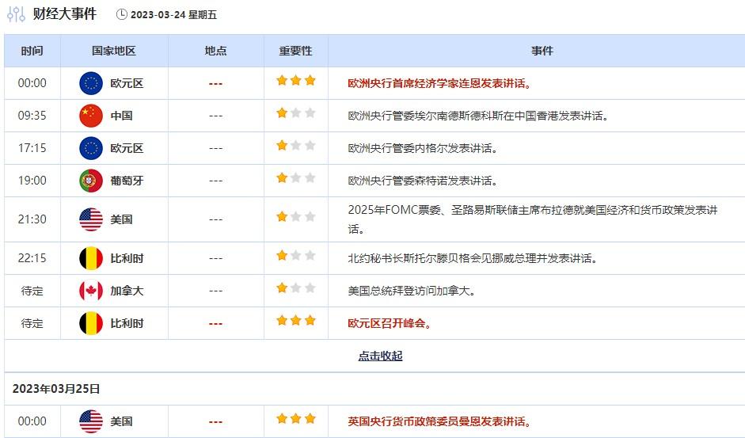Click time cell 21:30
Screen dimensions: 745x438
pyautogui.click(x=32, y=219)
